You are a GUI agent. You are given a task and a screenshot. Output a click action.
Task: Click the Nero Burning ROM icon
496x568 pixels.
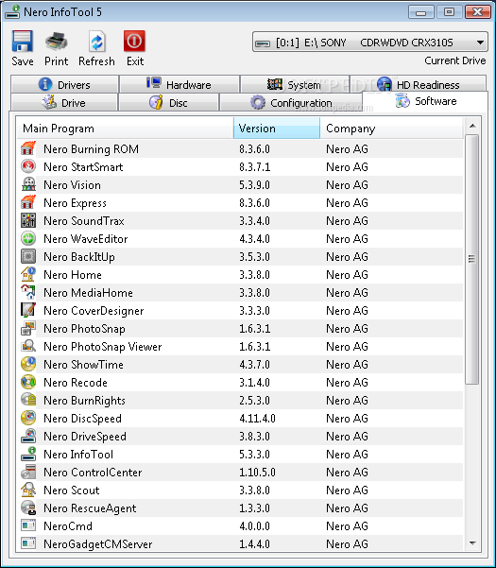click(28, 149)
